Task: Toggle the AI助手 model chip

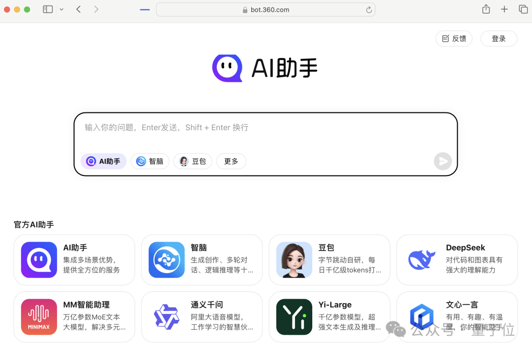Action: point(103,161)
